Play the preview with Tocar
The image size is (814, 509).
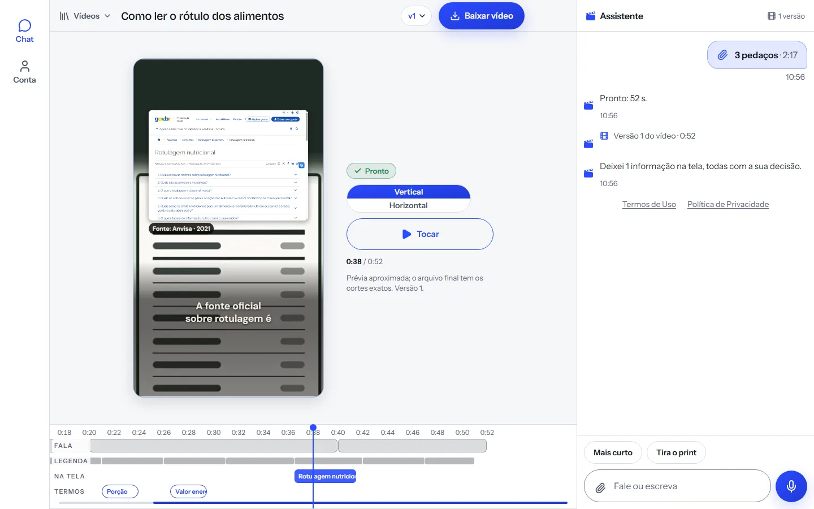pyautogui.click(x=419, y=234)
